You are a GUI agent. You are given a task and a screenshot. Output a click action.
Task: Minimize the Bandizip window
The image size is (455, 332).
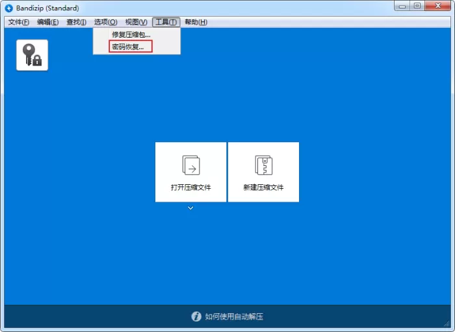point(402,6)
